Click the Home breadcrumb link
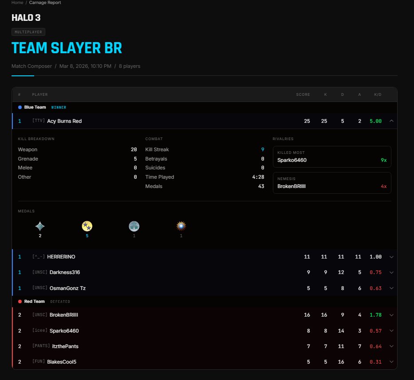 tap(17, 3)
